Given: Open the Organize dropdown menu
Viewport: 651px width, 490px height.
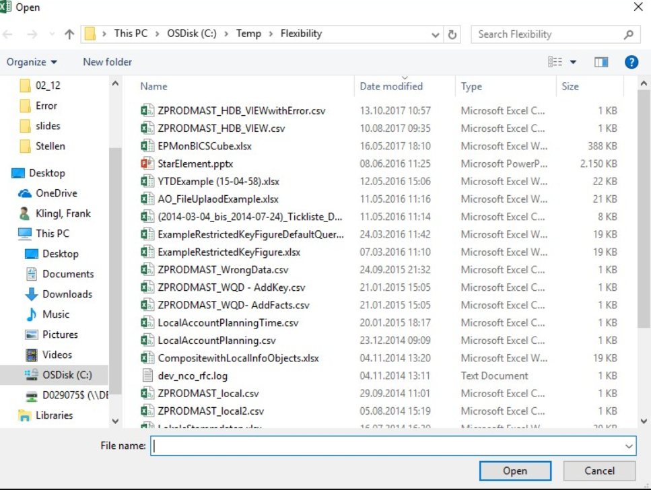Looking at the screenshot, I should tap(32, 62).
